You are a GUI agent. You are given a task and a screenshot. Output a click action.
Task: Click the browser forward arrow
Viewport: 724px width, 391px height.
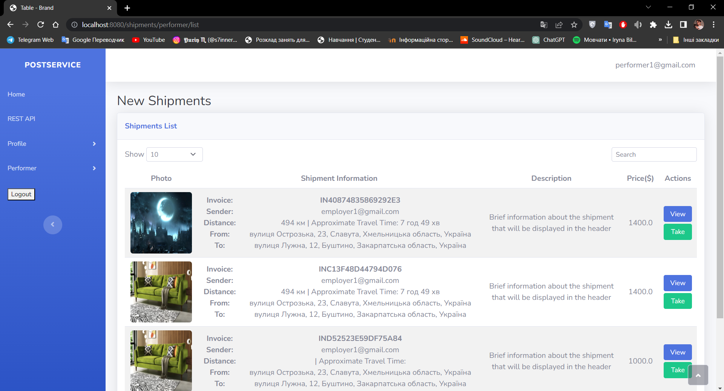coord(25,24)
